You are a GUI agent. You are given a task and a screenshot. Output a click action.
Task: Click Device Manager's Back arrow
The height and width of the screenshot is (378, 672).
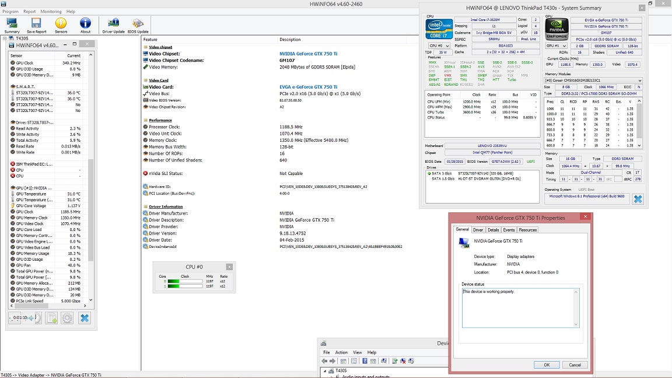[x=324, y=361]
